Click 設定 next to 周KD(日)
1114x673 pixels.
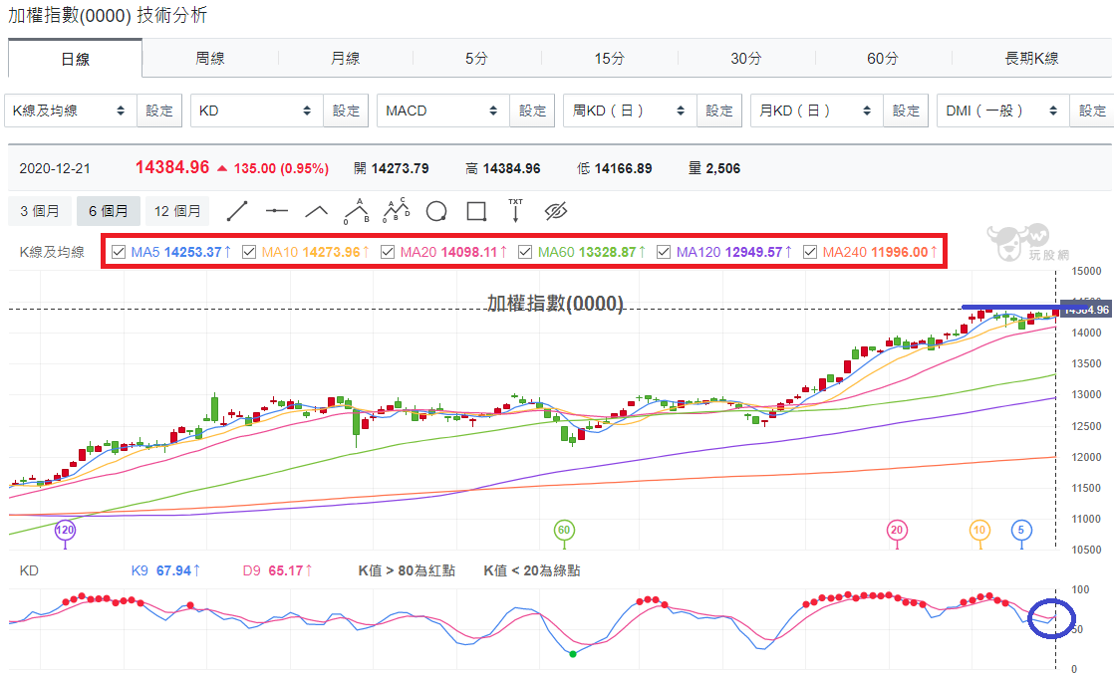click(x=719, y=111)
